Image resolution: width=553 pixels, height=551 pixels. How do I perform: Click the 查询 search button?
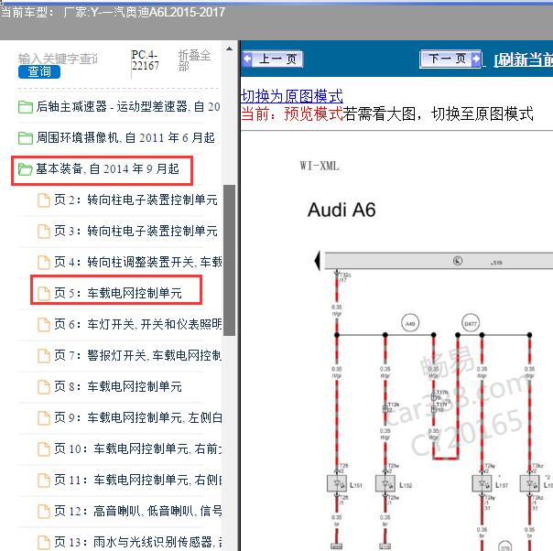39,71
